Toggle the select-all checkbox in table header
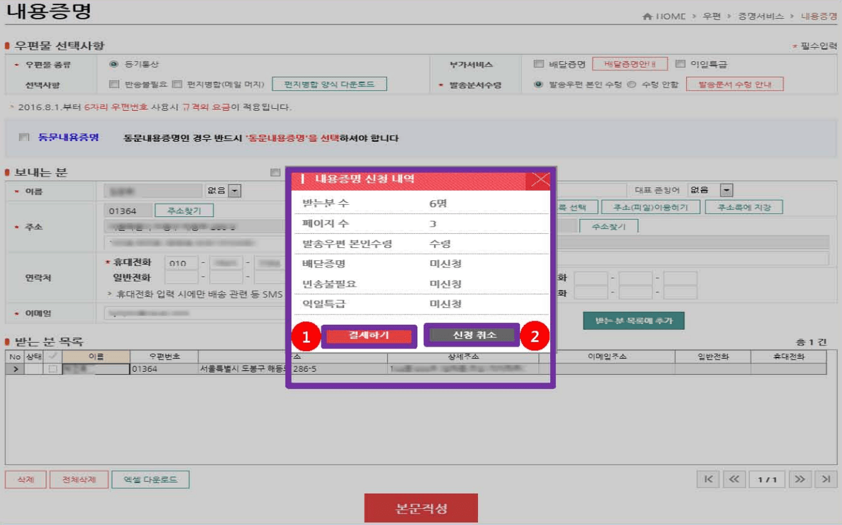 coord(53,356)
